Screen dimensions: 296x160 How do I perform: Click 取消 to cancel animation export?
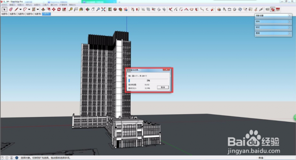[163, 87]
